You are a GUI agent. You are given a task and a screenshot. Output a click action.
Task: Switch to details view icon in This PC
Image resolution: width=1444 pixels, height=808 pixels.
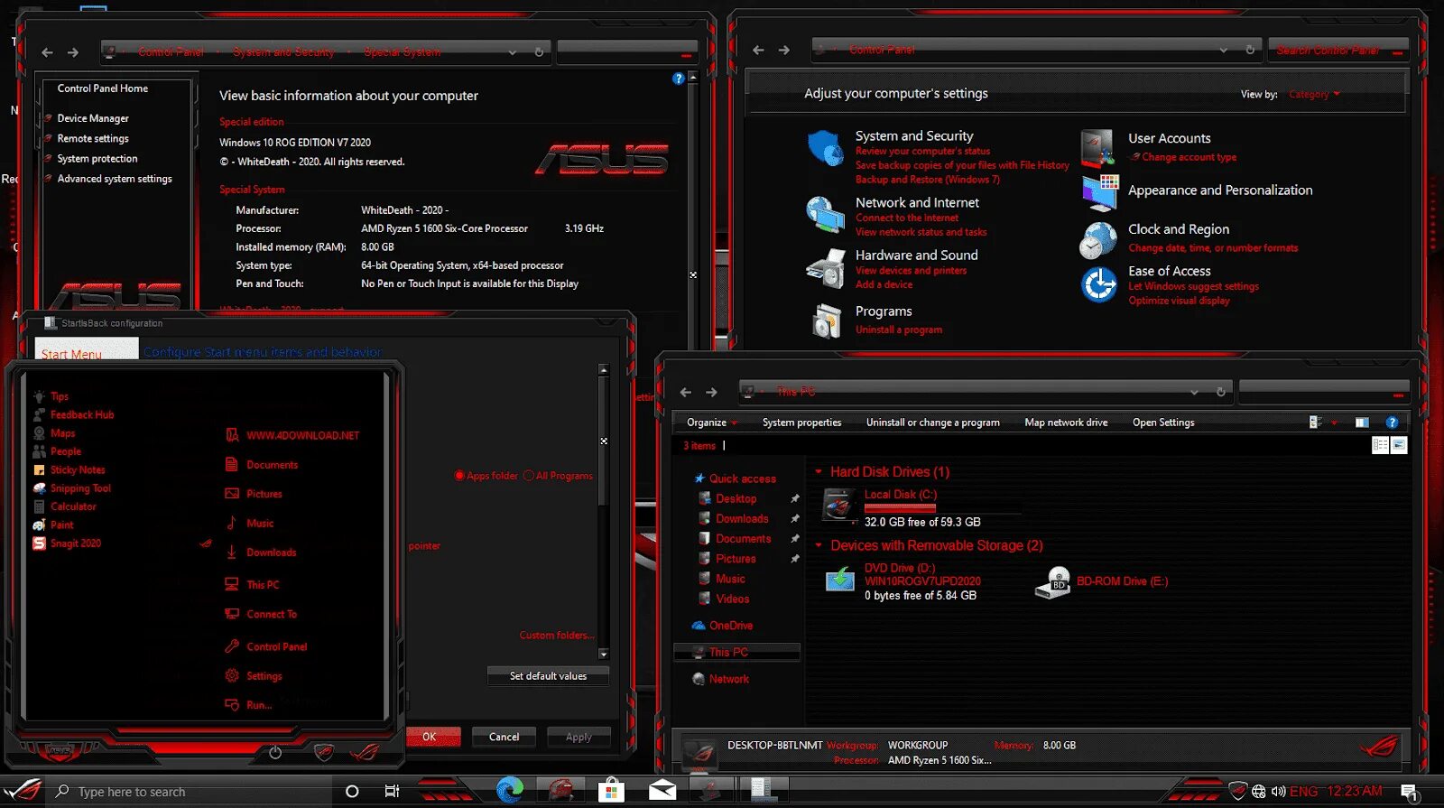click(x=1380, y=445)
